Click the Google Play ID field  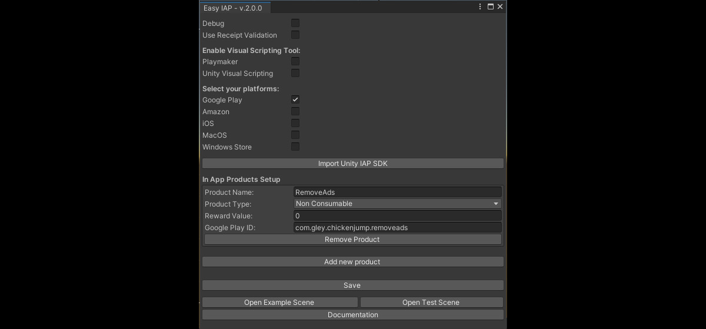tap(398, 227)
